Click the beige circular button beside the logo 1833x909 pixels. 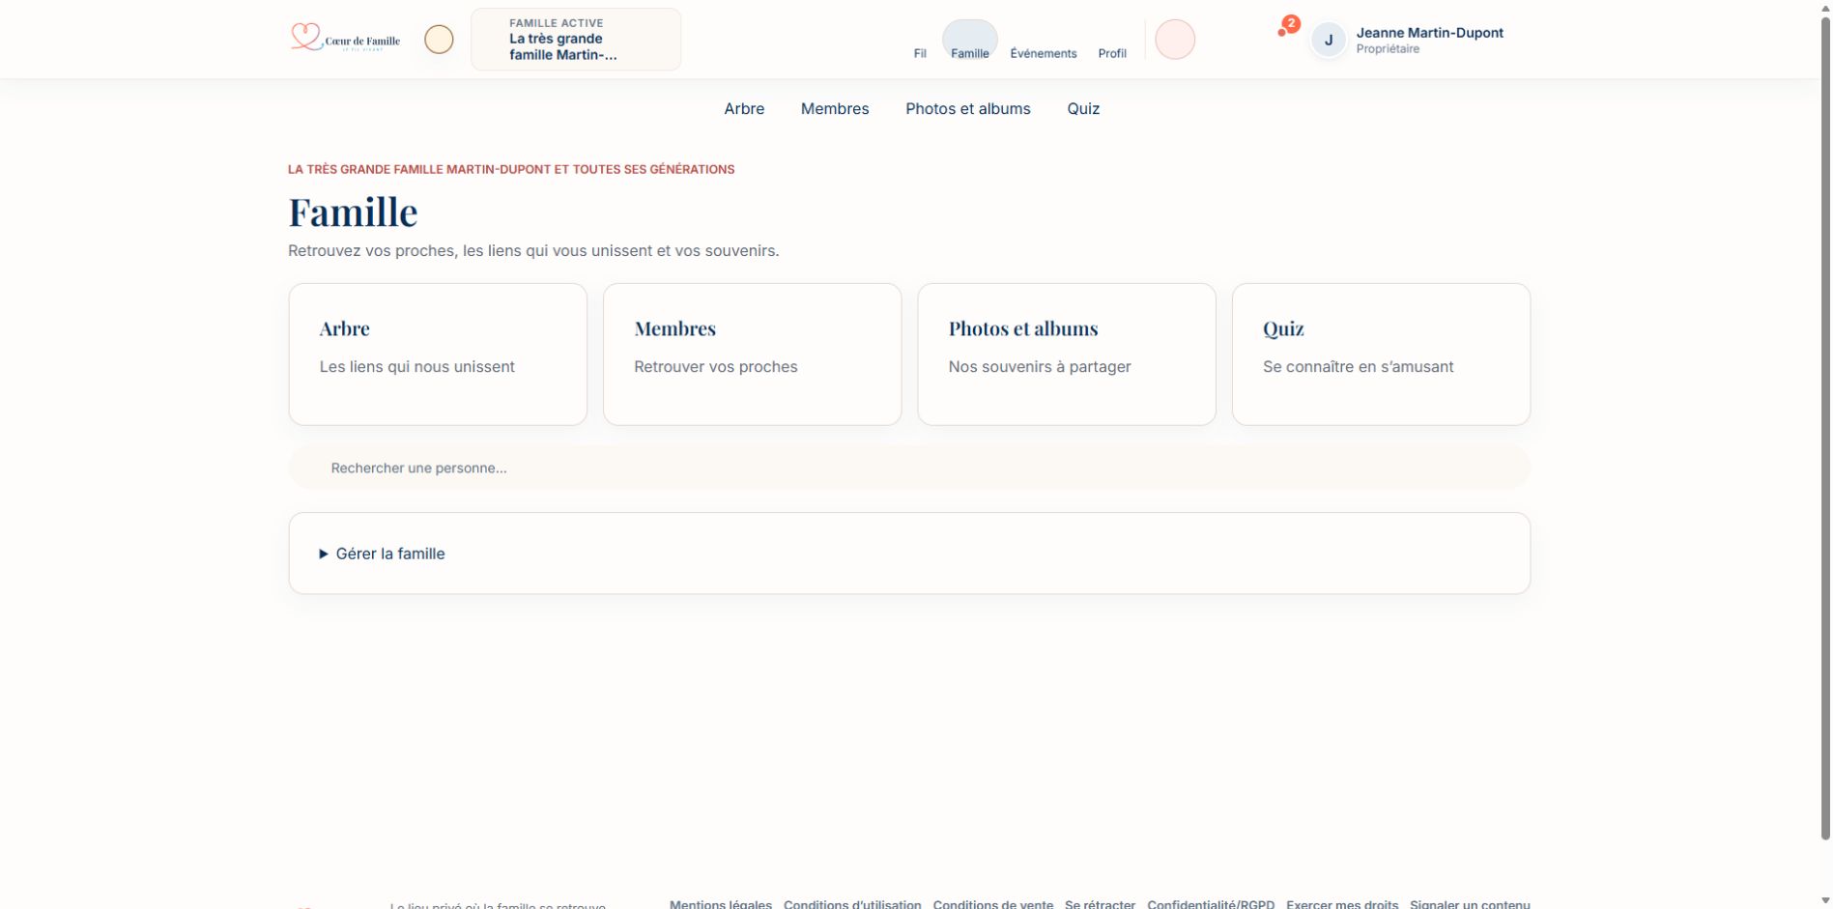coord(439,40)
